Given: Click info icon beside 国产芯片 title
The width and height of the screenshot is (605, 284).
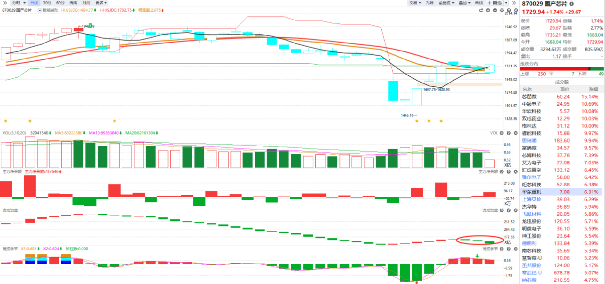Looking at the screenshot, I should 571,4.
